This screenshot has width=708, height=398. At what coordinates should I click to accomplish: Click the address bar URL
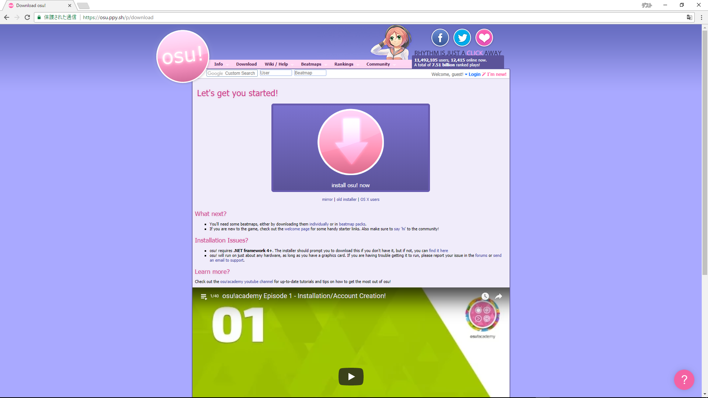(x=118, y=17)
